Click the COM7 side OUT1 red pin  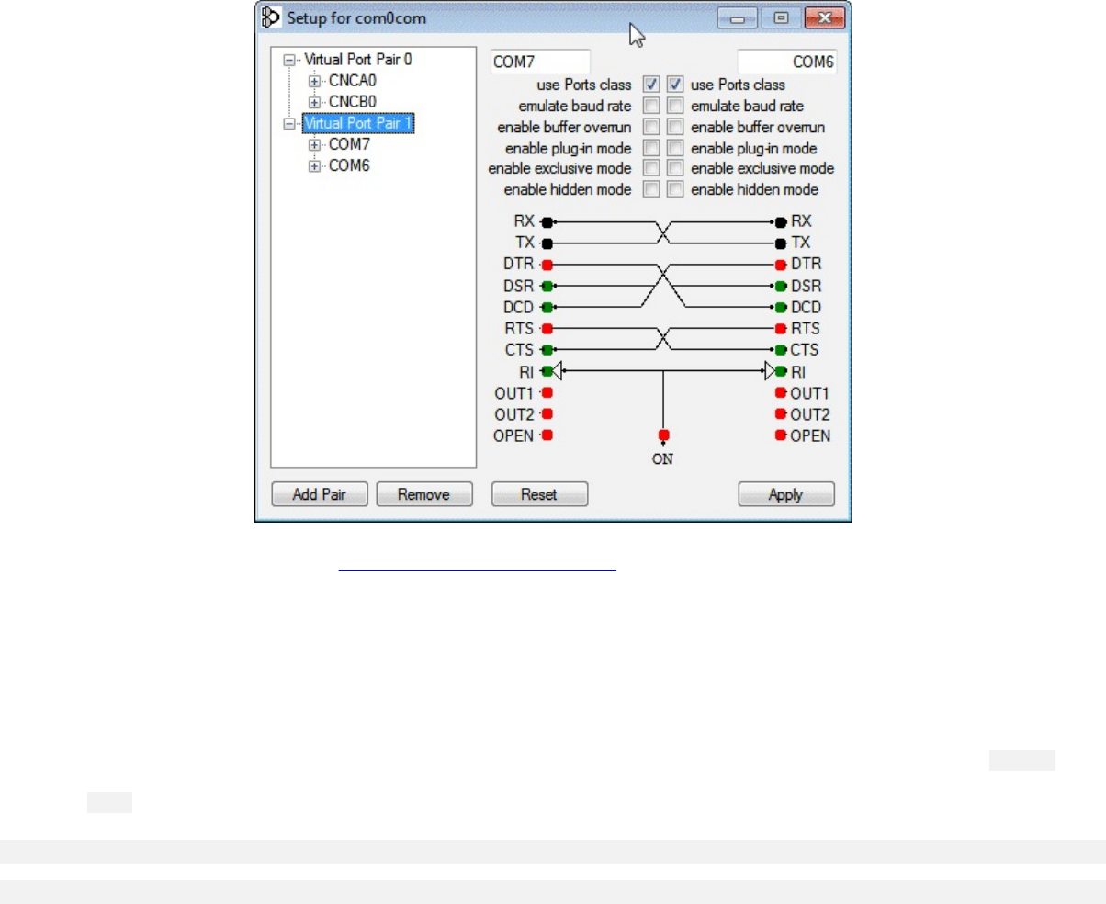tap(547, 393)
